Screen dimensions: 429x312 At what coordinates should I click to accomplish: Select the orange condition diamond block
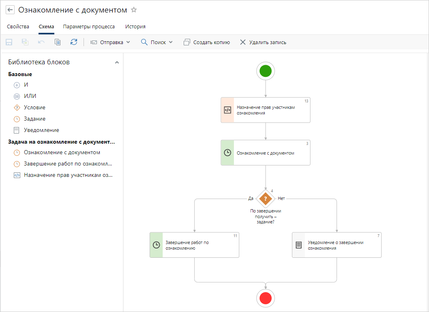265,199
